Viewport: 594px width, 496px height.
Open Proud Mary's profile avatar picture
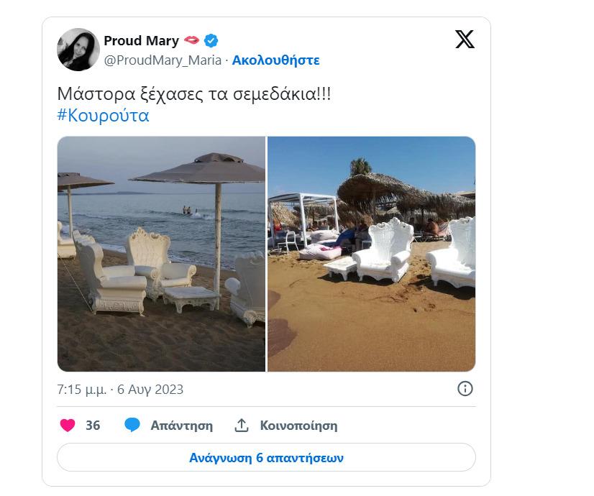[x=78, y=50]
